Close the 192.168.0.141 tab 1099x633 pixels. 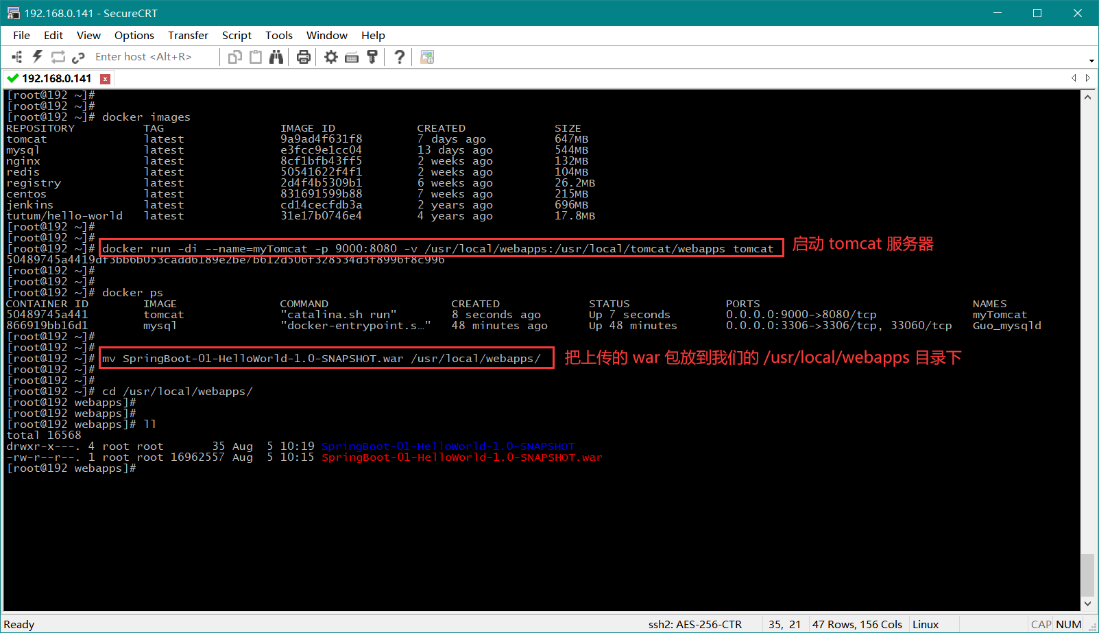click(x=105, y=79)
